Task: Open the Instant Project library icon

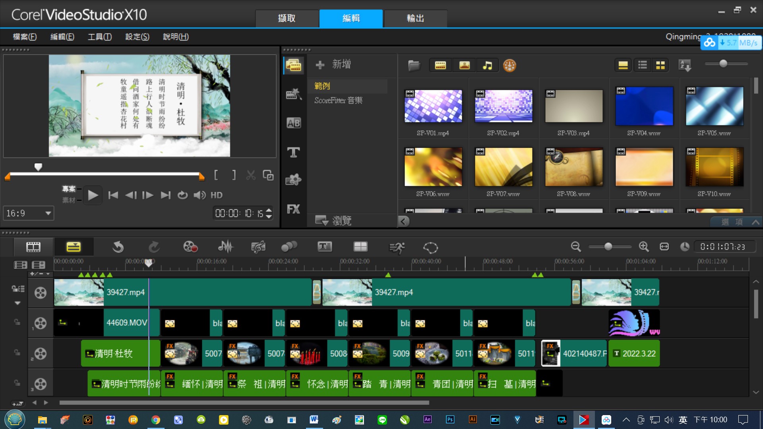Action: click(294, 94)
